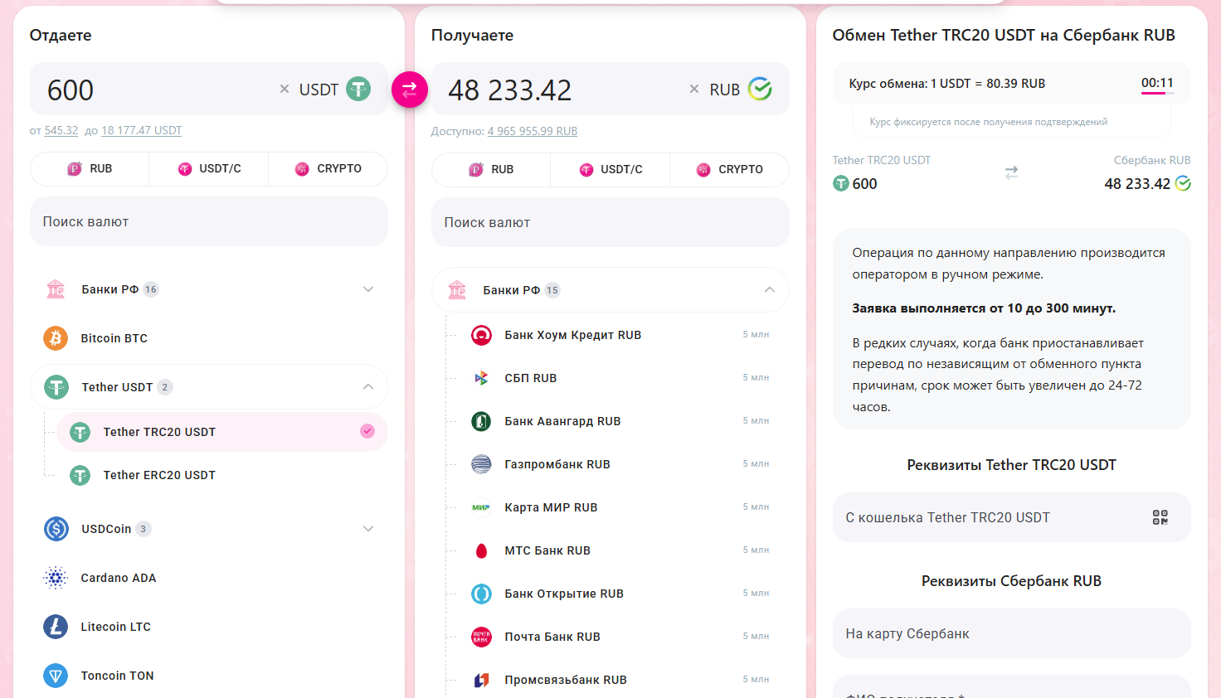The height and width of the screenshot is (698, 1221).
Task: Click the 00:11 rate countdown timer
Action: click(x=1157, y=83)
